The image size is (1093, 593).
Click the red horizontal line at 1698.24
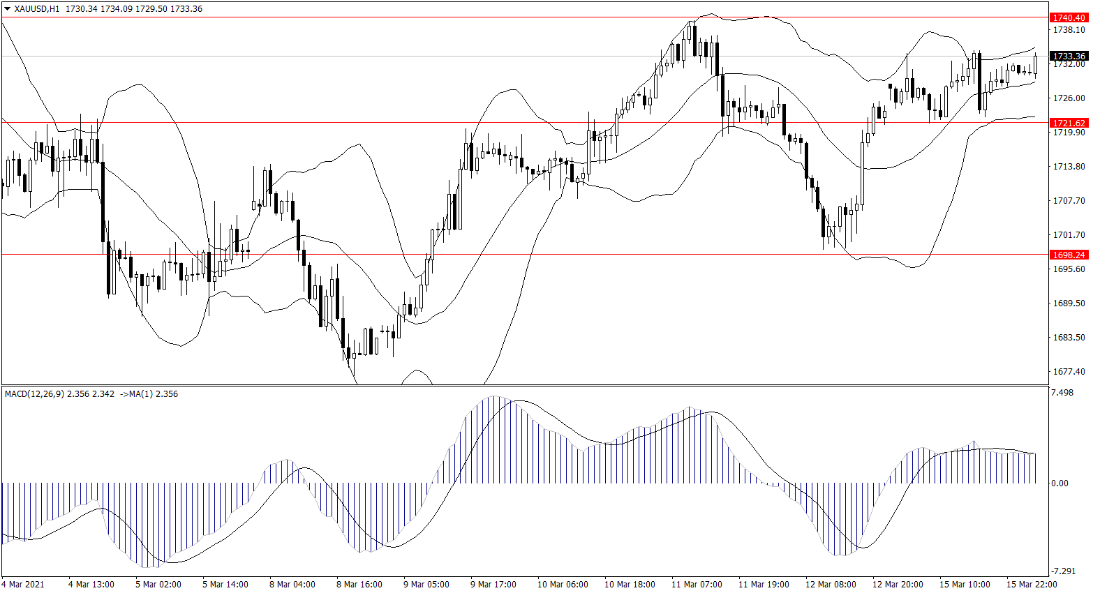click(489, 254)
